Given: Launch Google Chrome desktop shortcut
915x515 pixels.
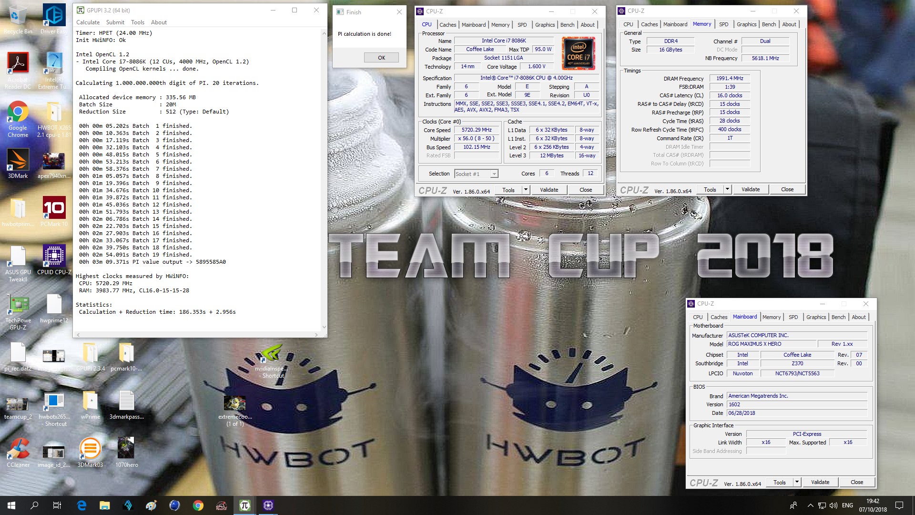Looking at the screenshot, I should pos(18,119).
